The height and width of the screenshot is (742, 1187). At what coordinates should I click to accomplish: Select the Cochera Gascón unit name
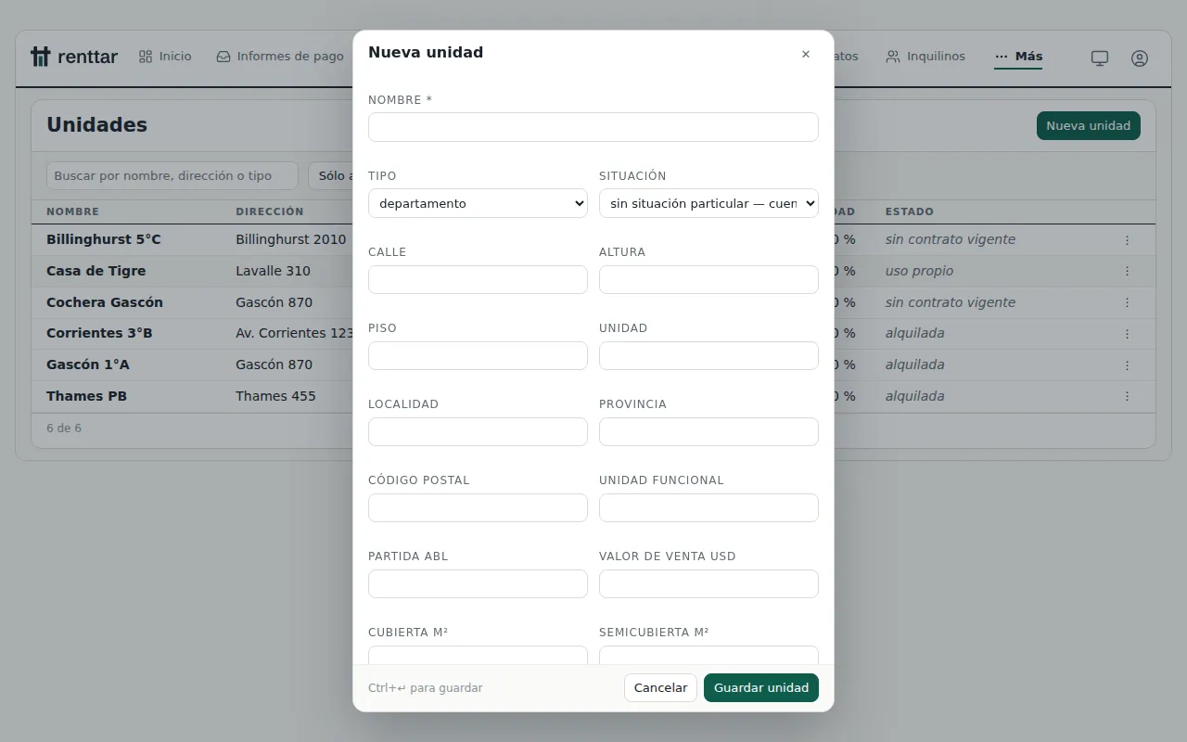(x=105, y=302)
